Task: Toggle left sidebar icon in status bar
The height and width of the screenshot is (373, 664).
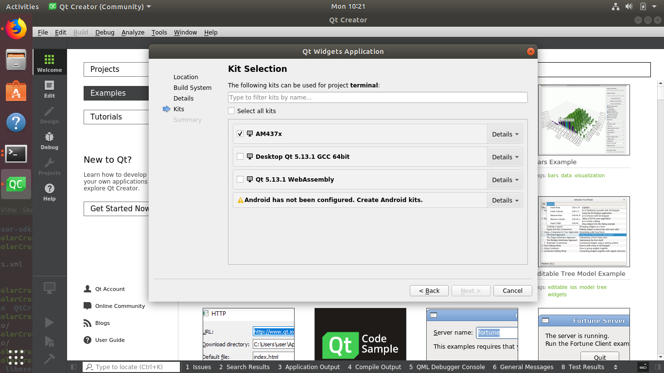Action: (74, 367)
